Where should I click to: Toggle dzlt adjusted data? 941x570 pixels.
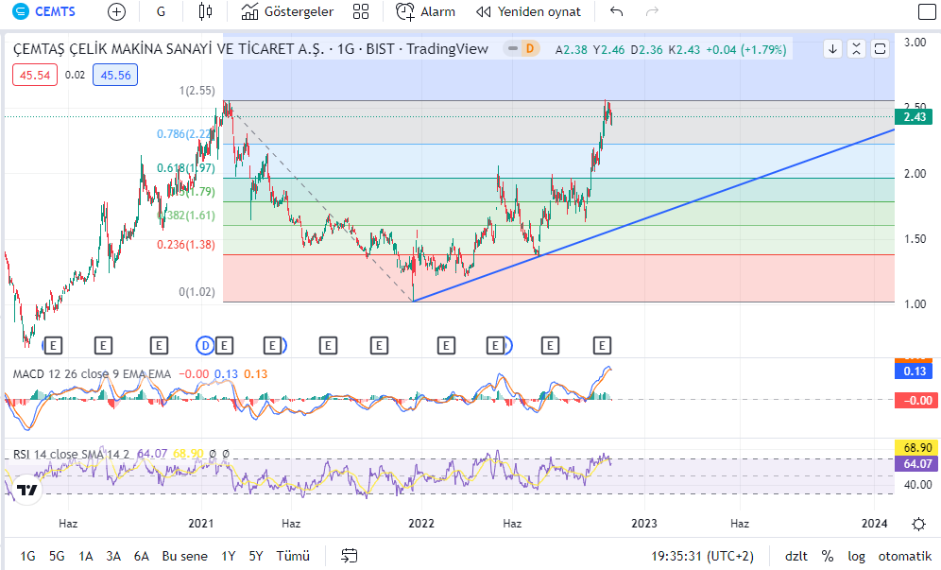tap(796, 556)
